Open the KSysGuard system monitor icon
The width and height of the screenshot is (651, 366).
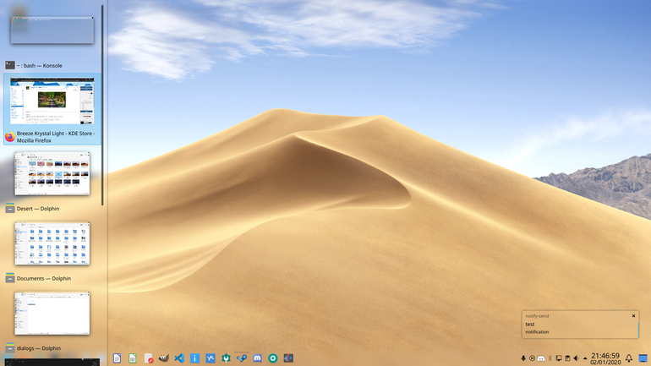(211, 358)
